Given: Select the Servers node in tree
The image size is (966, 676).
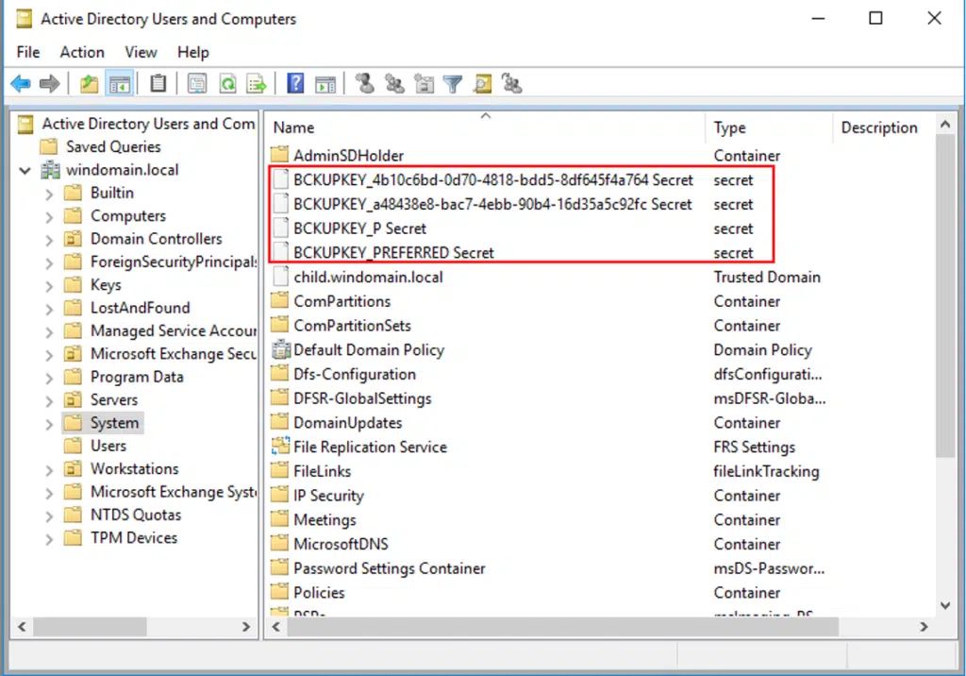Looking at the screenshot, I should pyautogui.click(x=114, y=399).
